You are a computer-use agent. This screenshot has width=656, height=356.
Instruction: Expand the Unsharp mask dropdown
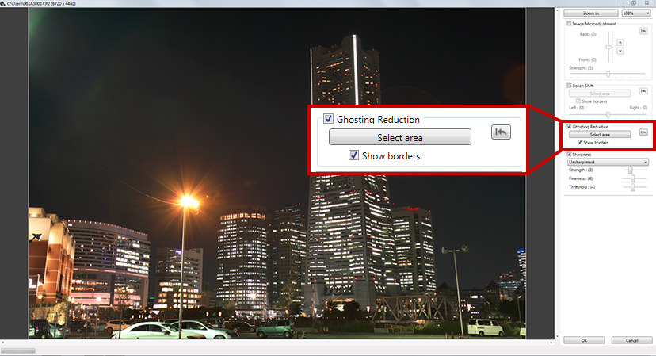pyautogui.click(x=608, y=162)
